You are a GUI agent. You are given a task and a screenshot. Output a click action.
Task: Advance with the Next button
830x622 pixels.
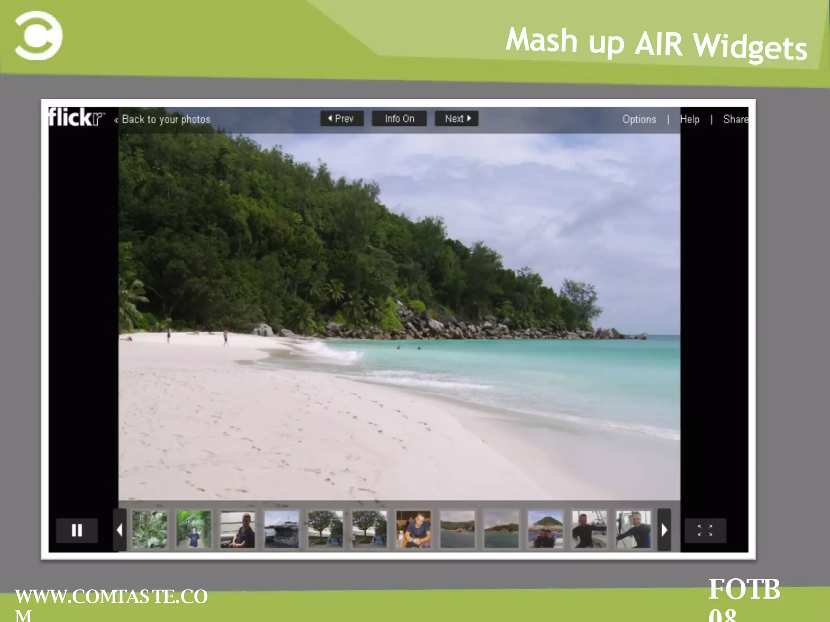457,119
